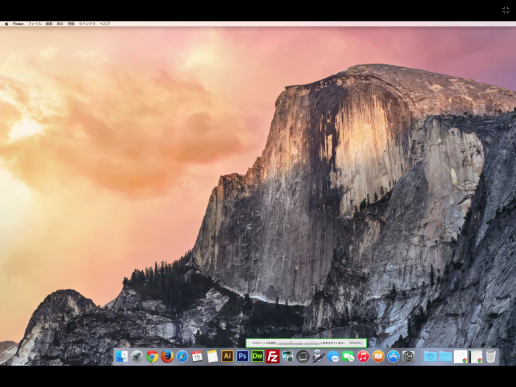Launch Google Chrome from the Dock
This screenshot has height=387, width=516.
click(152, 356)
